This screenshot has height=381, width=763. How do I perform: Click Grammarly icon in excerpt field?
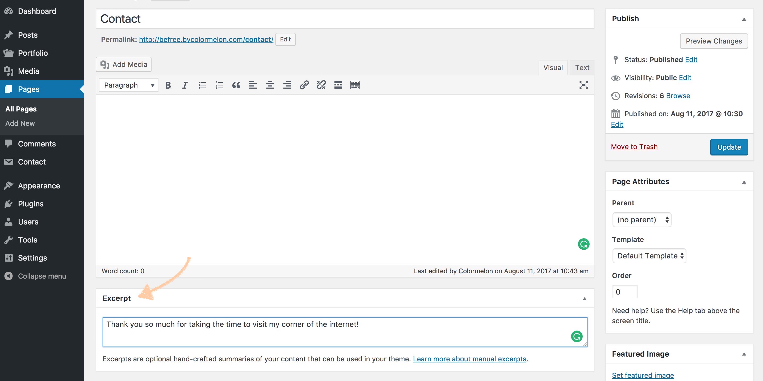click(x=577, y=336)
